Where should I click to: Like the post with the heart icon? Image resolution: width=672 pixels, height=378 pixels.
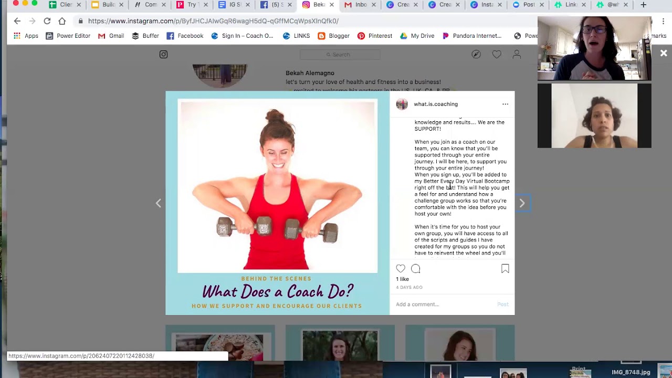[401, 269]
